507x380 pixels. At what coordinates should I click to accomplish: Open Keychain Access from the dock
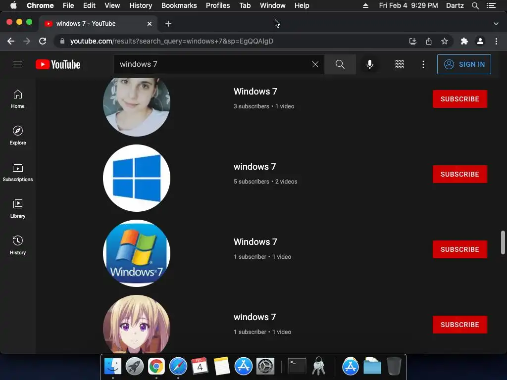318,367
